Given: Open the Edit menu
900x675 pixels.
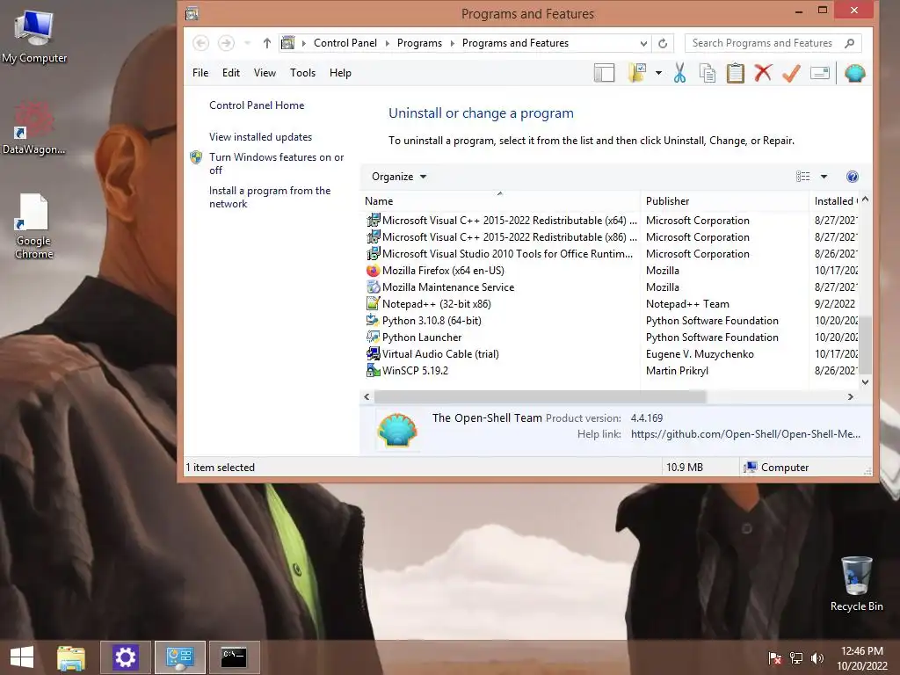Looking at the screenshot, I should [x=231, y=73].
